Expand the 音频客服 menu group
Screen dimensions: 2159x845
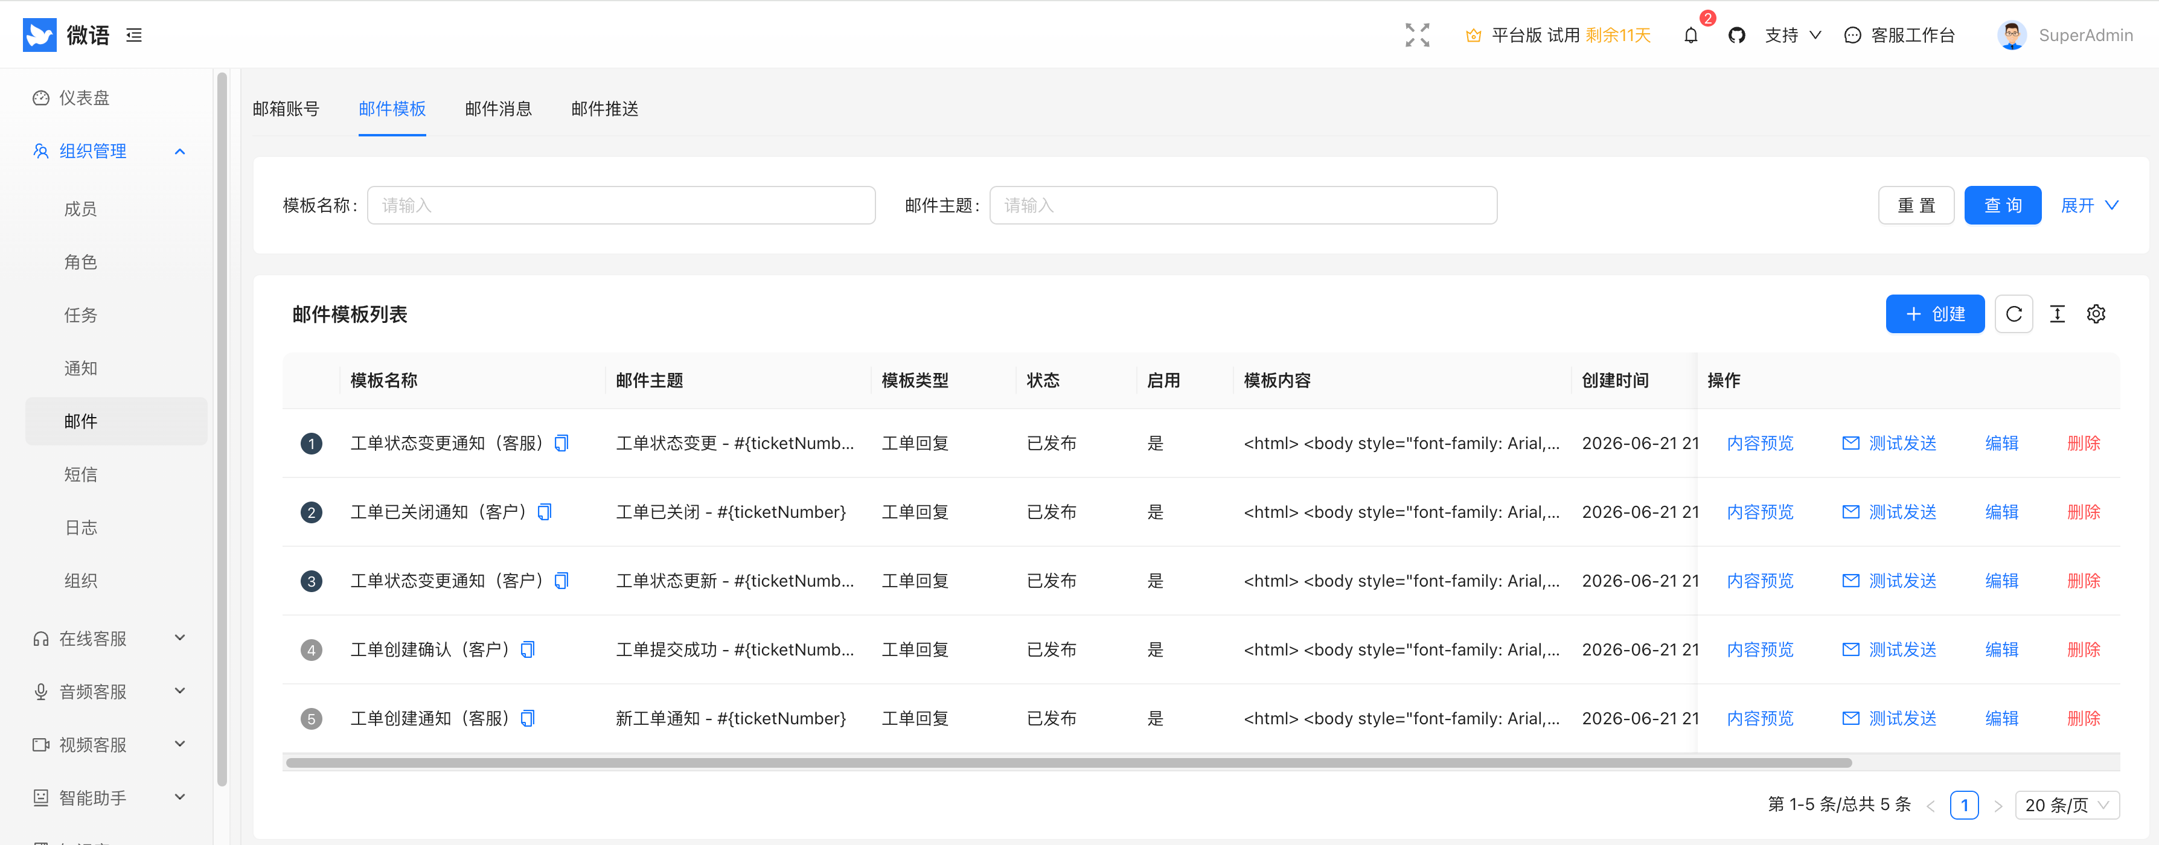pos(109,691)
